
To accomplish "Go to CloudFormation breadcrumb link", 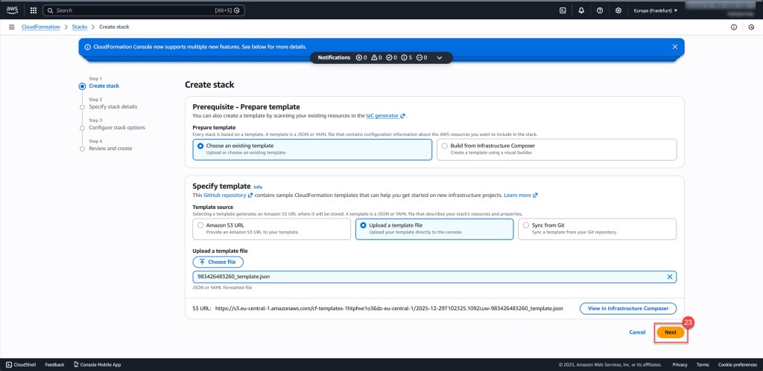I will pos(41,27).
